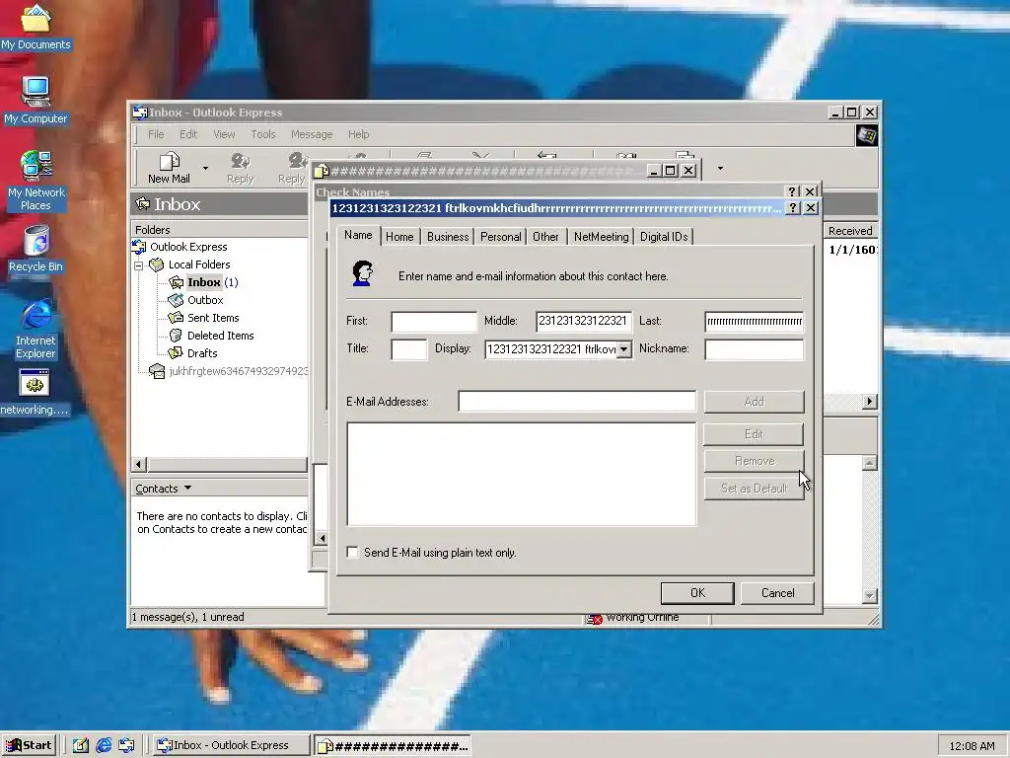Image resolution: width=1010 pixels, height=758 pixels.
Task: Click the contact person icon in dialog
Action: [363, 274]
